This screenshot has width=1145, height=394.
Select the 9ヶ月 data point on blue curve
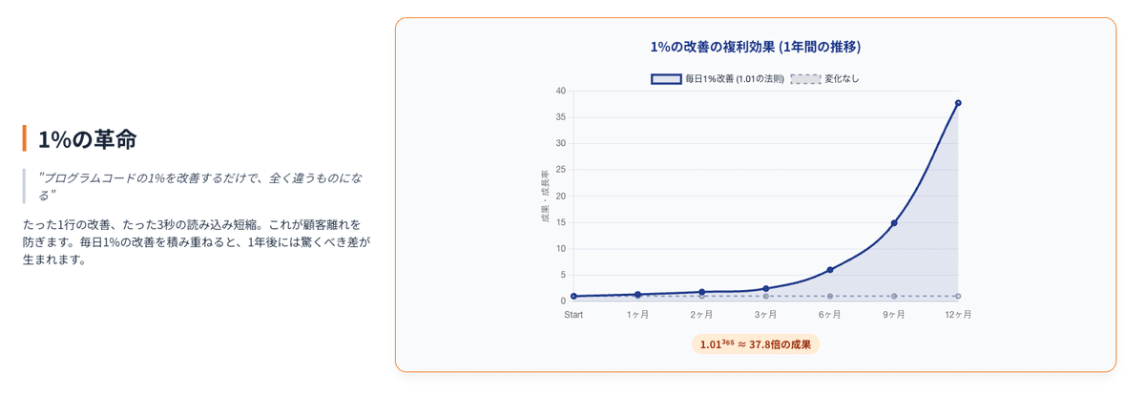point(894,223)
